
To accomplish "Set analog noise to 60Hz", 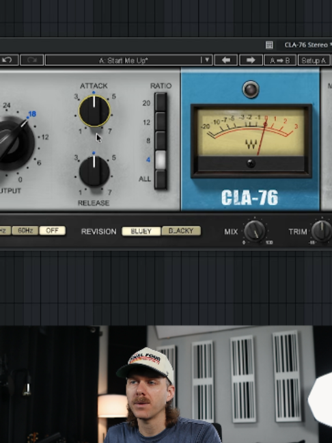I will (x=25, y=230).
